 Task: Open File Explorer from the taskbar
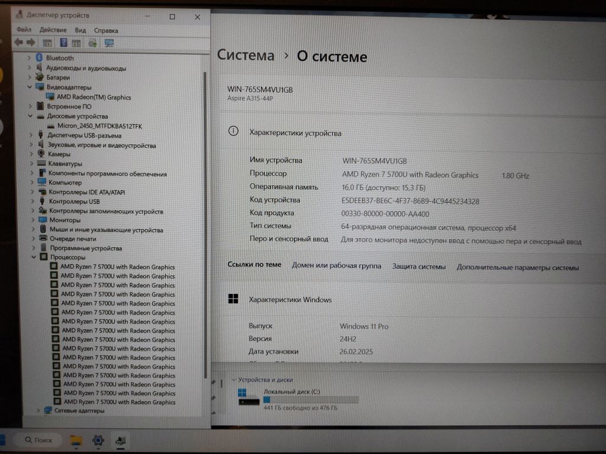point(76,440)
